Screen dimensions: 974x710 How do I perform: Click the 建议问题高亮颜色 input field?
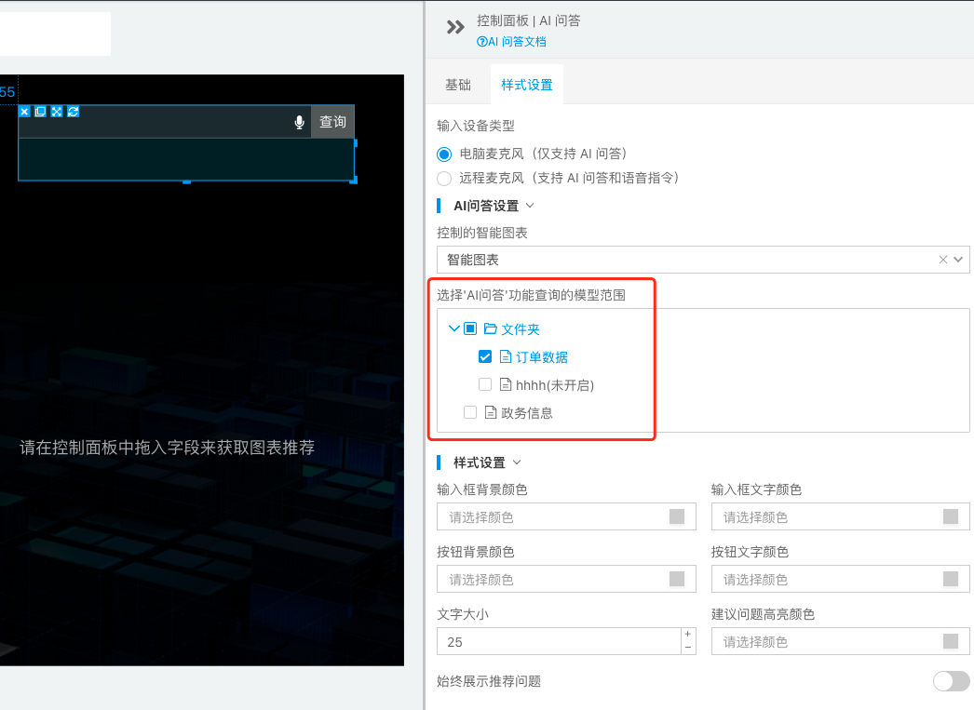[x=841, y=641]
